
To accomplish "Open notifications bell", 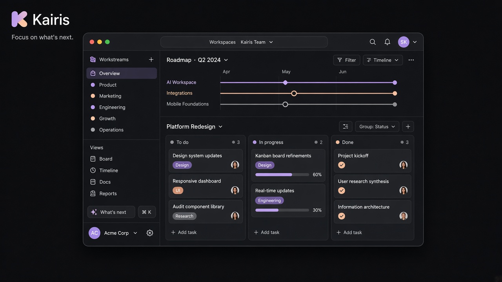I will click(387, 42).
